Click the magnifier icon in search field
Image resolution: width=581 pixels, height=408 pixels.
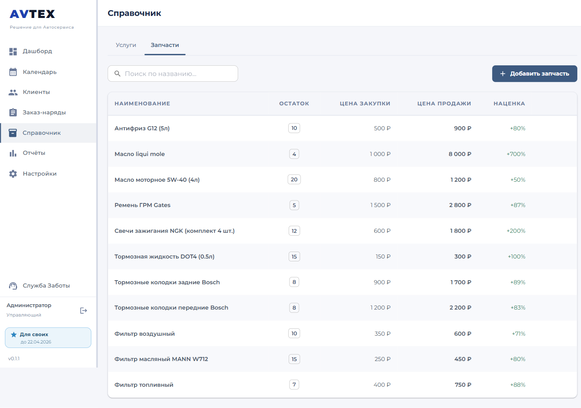(117, 74)
